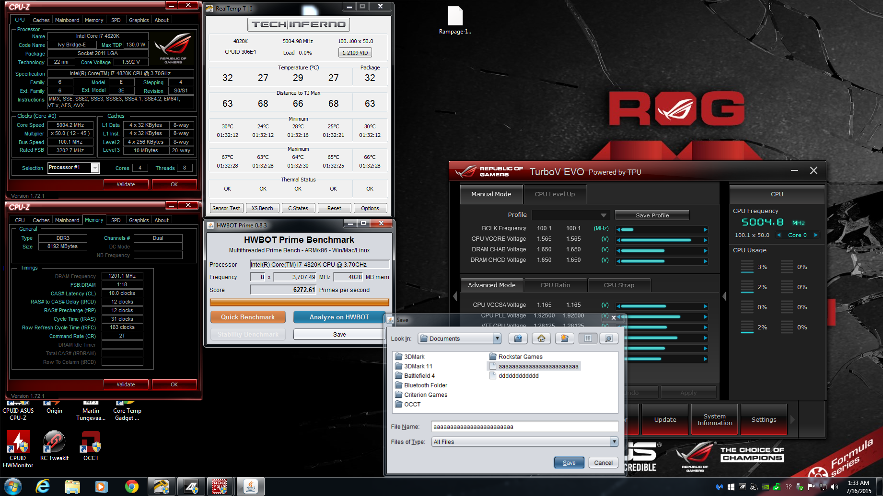Show more TurboV bottom menu items arrow

[x=792, y=419]
